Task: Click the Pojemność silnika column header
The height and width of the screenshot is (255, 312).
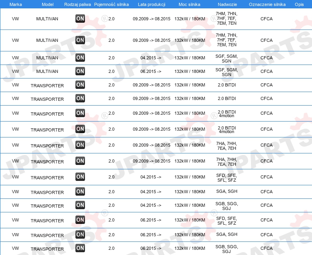Action: click(x=111, y=4)
